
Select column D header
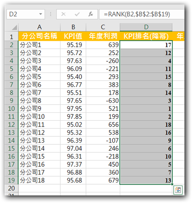(146, 27)
